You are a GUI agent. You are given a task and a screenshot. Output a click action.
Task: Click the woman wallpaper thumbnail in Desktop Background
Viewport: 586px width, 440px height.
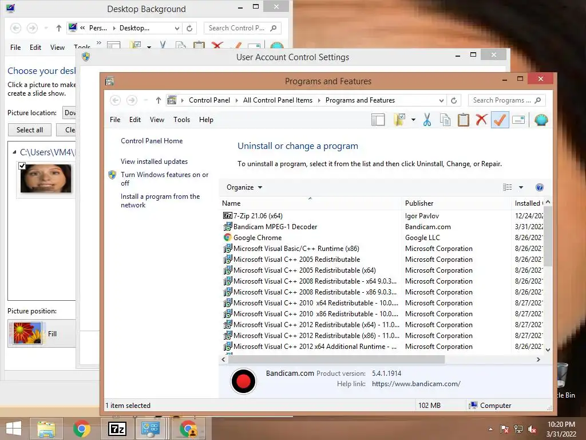(x=46, y=179)
